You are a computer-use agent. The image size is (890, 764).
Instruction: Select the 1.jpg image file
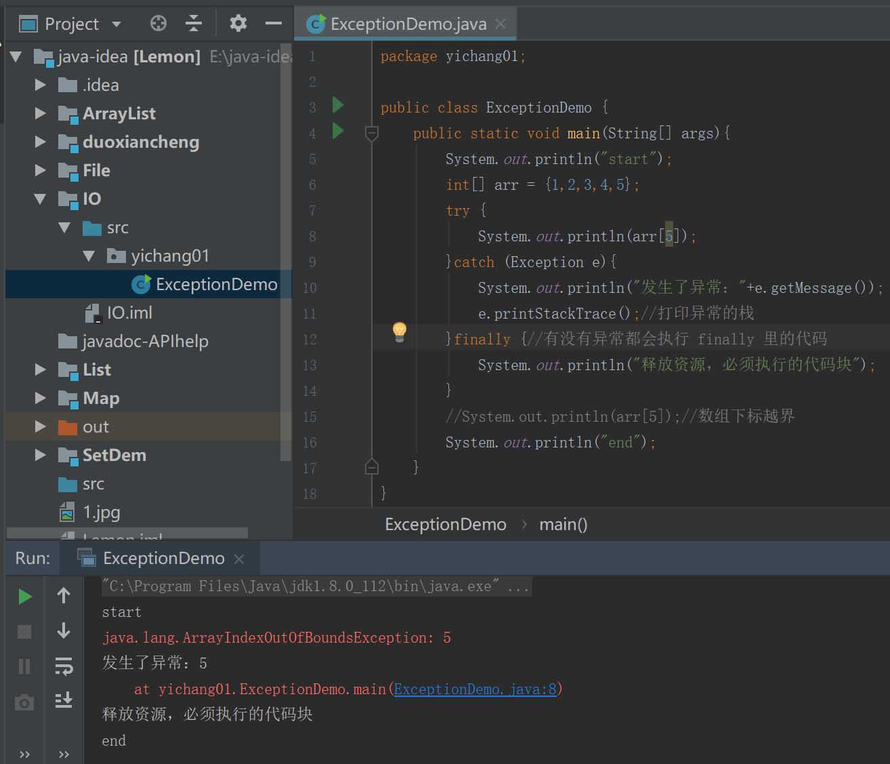[91, 512]
